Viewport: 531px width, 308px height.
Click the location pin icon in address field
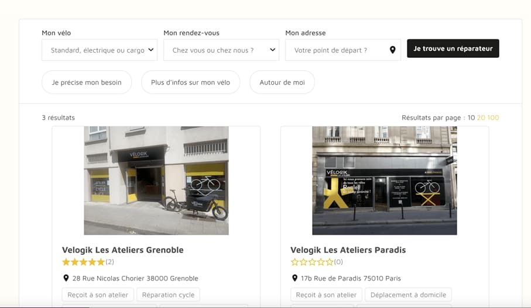coord(392,50)
